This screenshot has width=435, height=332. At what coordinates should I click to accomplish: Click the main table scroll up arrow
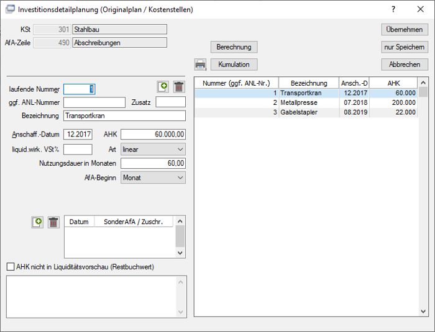pos(423,83)
